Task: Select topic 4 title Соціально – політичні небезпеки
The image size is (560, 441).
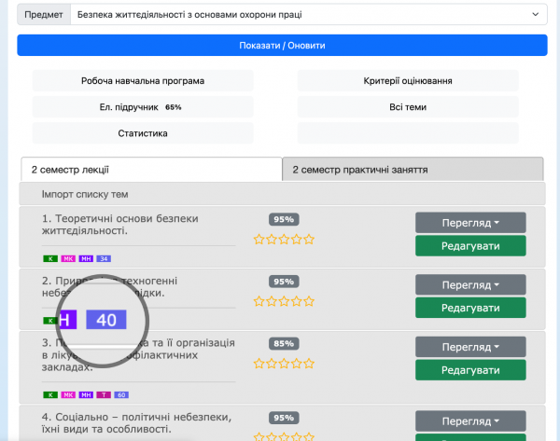Action: (137, 422)
